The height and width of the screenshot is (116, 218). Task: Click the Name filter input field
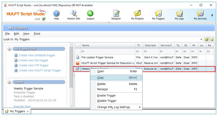click(x=108, y=51)
